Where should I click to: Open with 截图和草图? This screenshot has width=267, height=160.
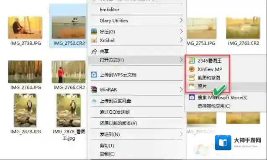(209, 78)
